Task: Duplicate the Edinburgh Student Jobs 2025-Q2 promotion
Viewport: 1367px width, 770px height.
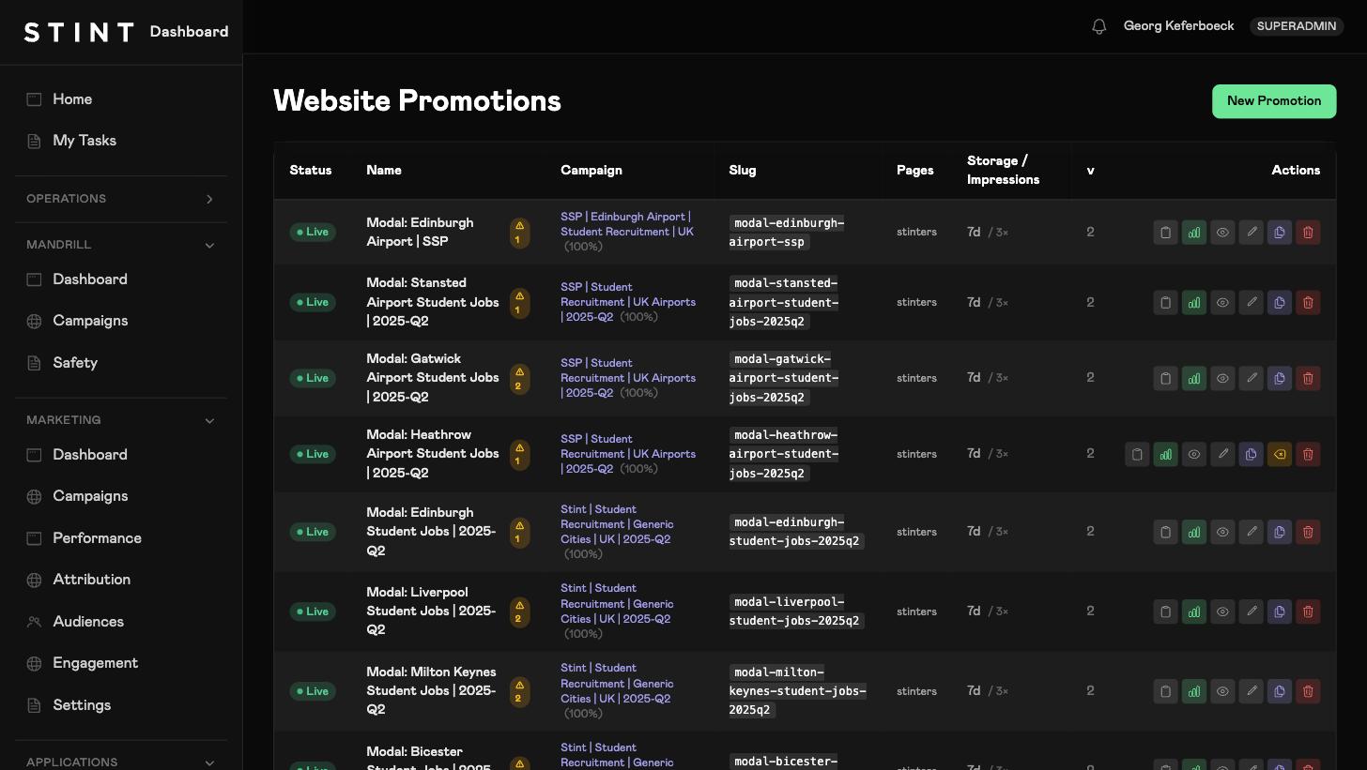Action: [1280, 533]
